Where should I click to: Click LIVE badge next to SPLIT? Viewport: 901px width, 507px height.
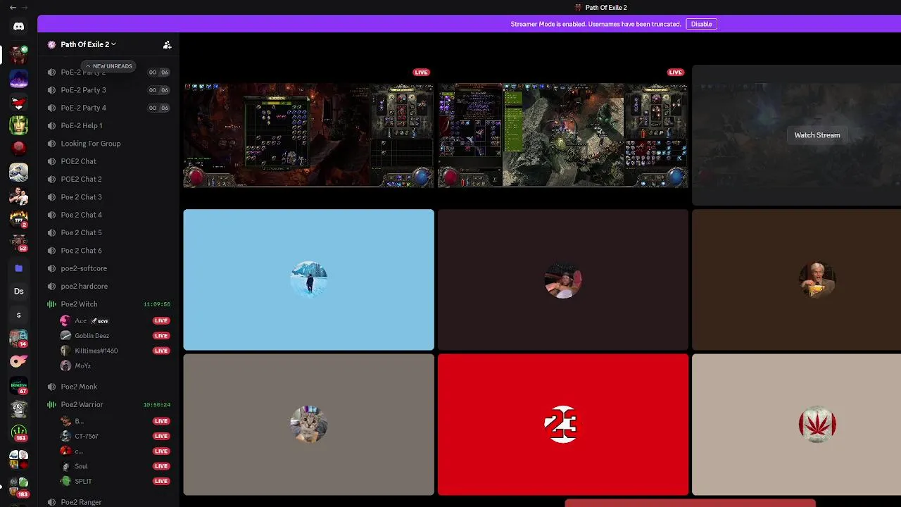click(161, 481)
